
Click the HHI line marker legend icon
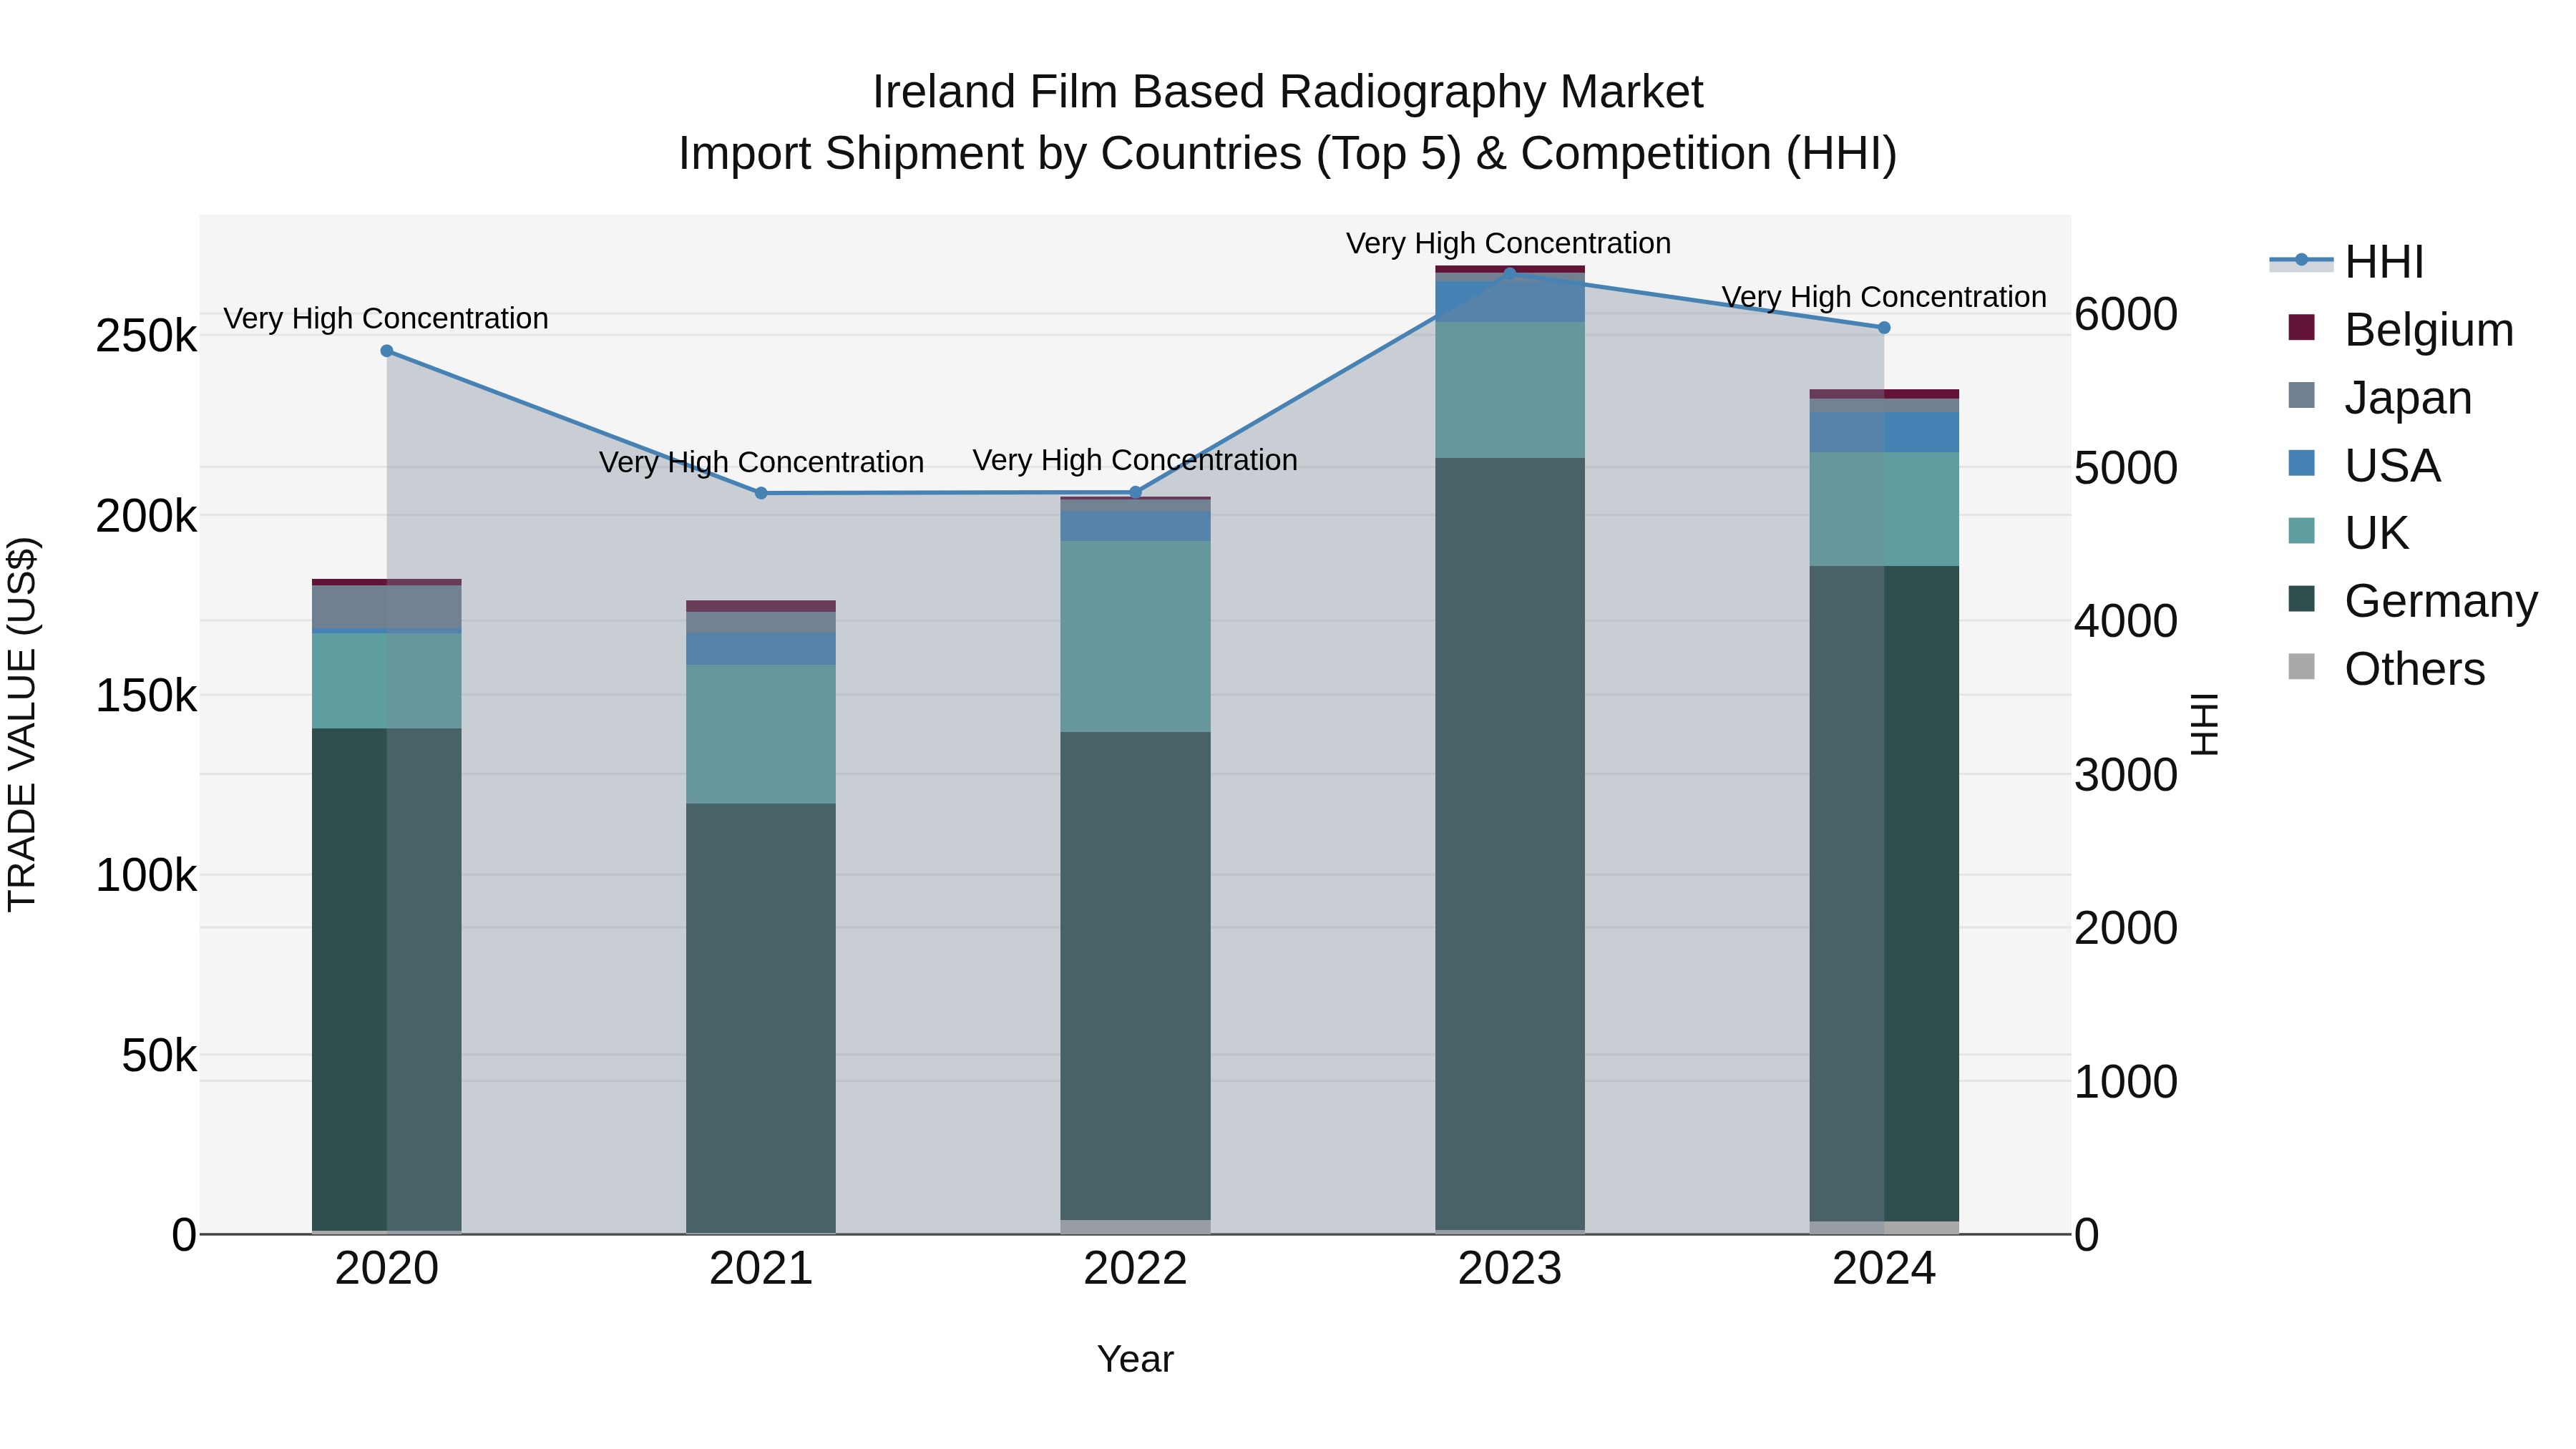[x=2301, y=260]
